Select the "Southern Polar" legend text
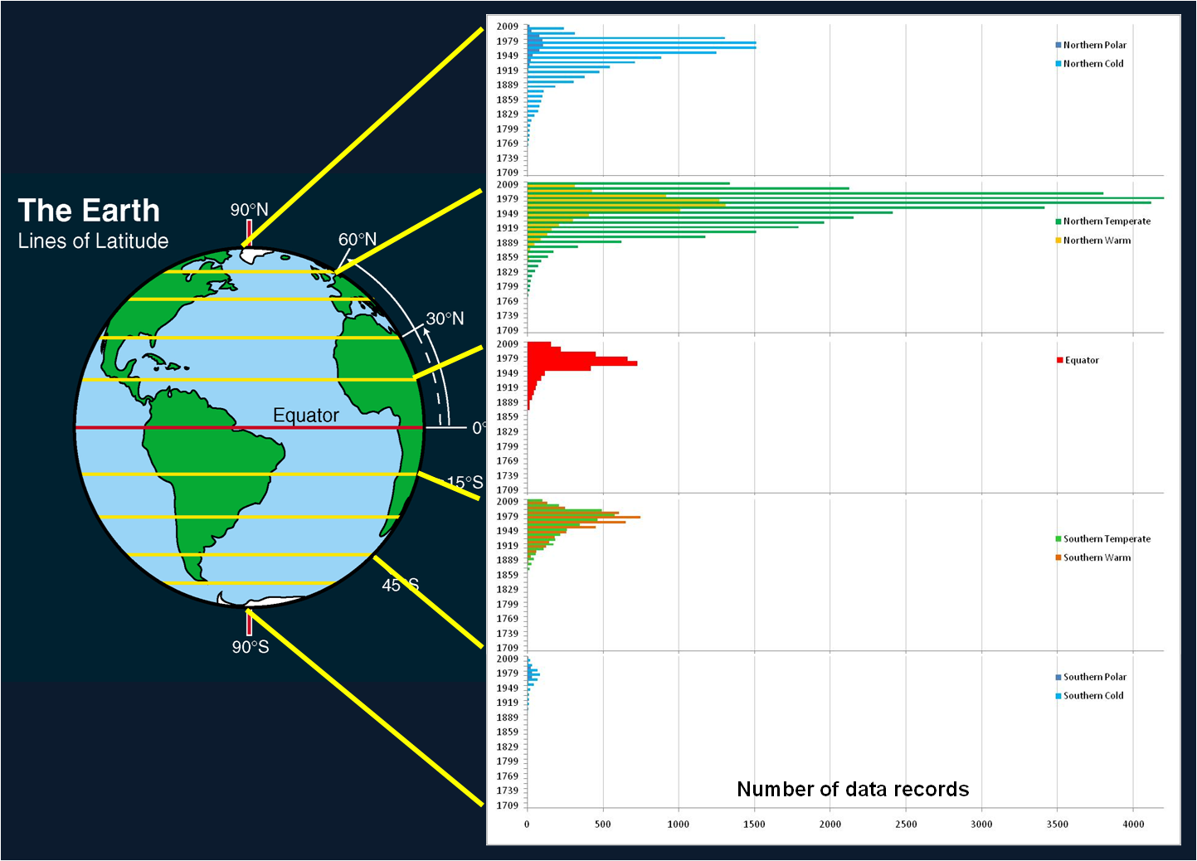This screenshot has height=861, width=1197. (1095, 677)
